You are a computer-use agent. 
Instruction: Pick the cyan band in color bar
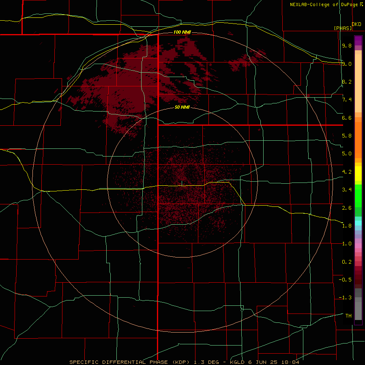(358, 223)
